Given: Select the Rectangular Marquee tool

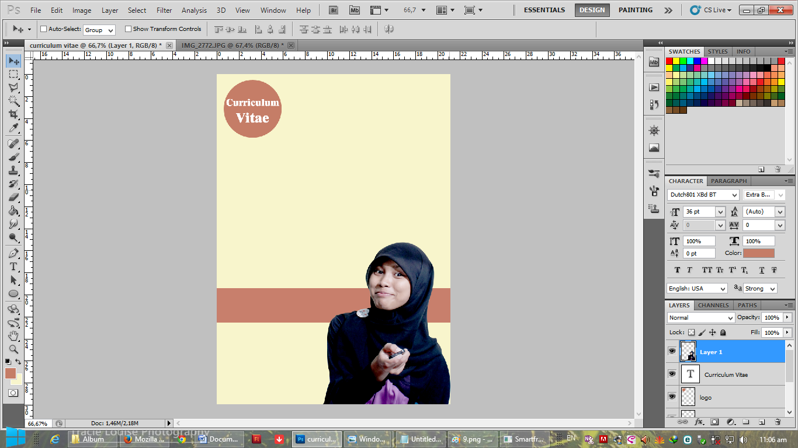Looking at the screenshot, I should click(x=13, y=74).
